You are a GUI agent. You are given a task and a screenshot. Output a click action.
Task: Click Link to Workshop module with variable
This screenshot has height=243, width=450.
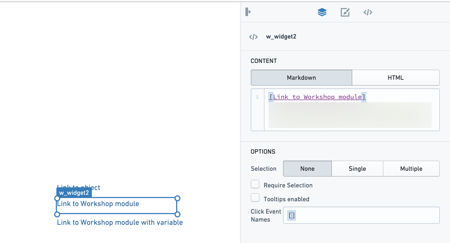[x=120, y=222]
